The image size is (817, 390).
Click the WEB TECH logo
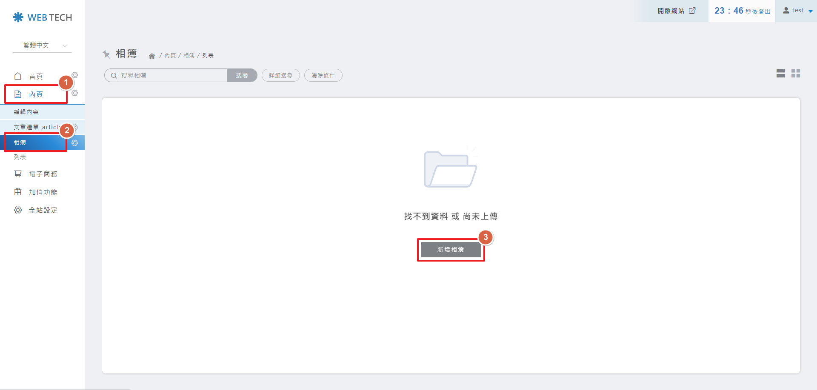[43, 17]
